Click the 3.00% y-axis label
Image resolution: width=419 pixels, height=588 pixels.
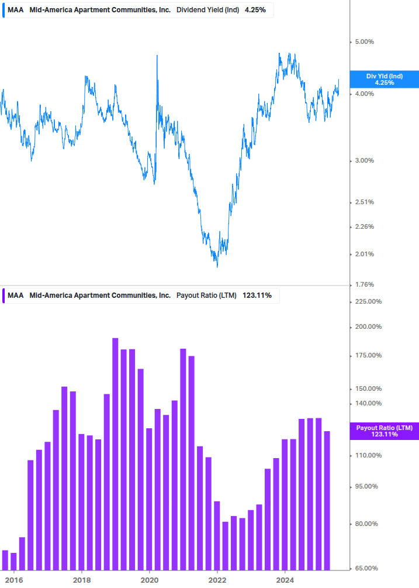click(x=364, y=160)
